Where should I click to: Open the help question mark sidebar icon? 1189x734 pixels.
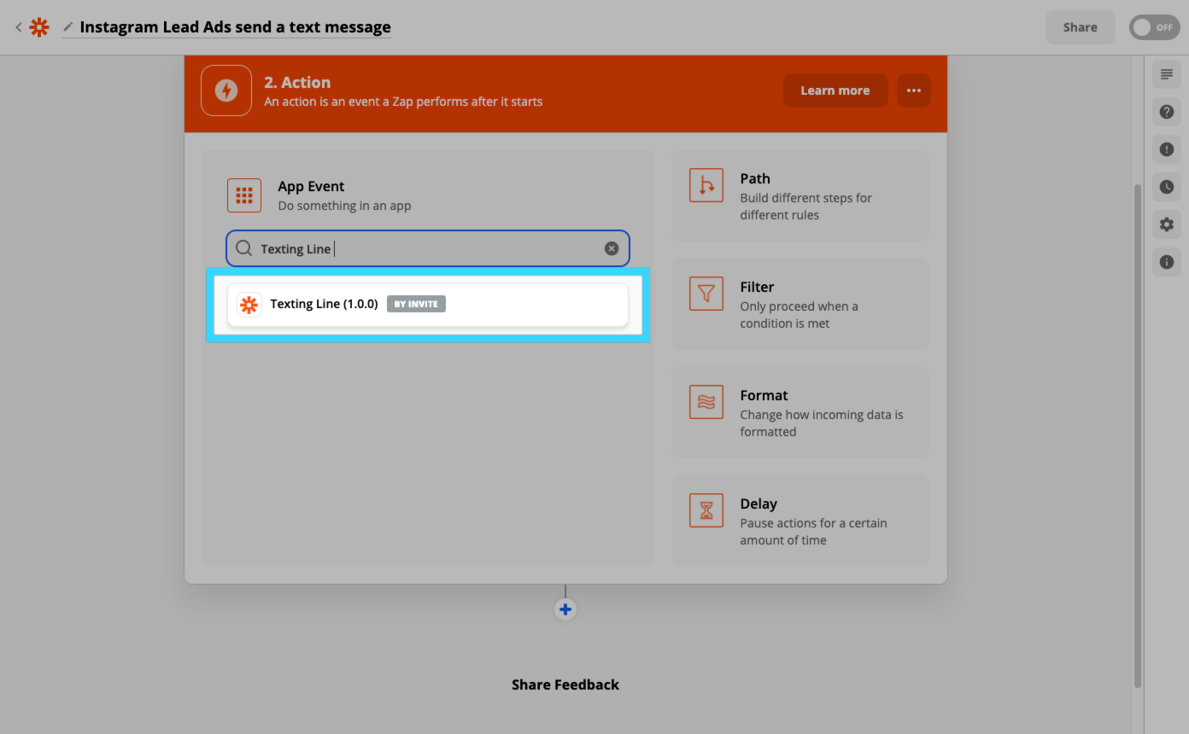coord(1166,112)
